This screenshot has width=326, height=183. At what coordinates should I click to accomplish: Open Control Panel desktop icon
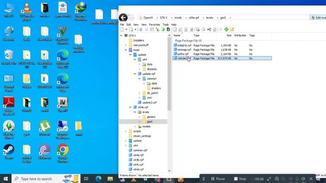click(x=9, y=83)
